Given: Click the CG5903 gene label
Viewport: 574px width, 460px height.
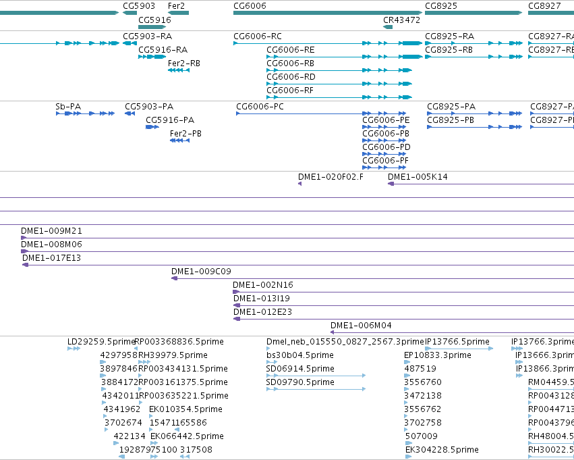Looking at the screenshot, I should pos(139,6).
